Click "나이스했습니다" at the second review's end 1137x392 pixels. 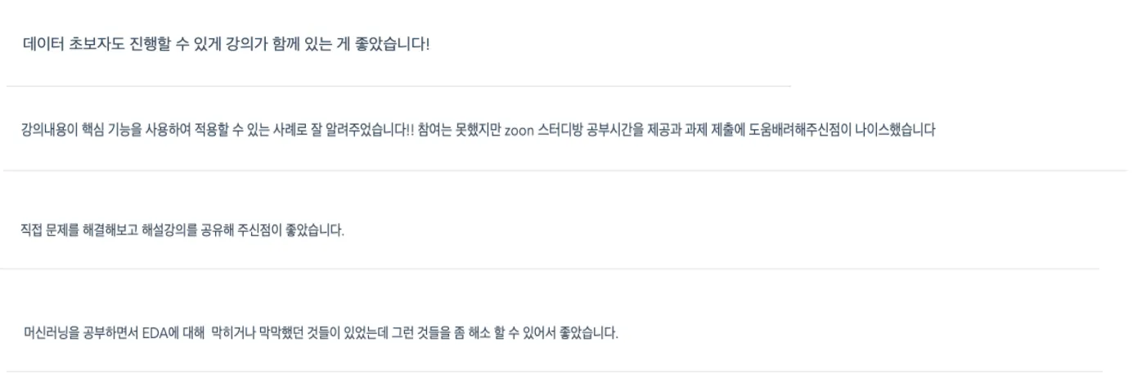tap(896, 131)
